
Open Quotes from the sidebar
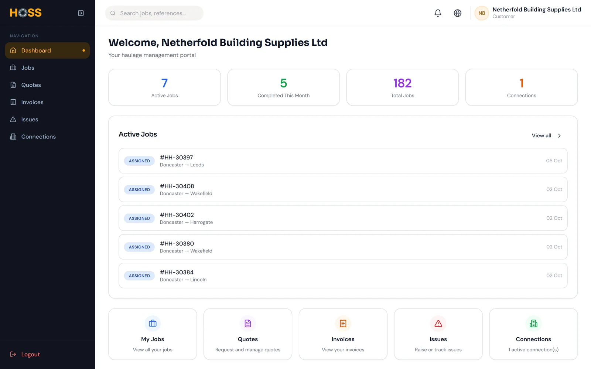tap(47, 85)
